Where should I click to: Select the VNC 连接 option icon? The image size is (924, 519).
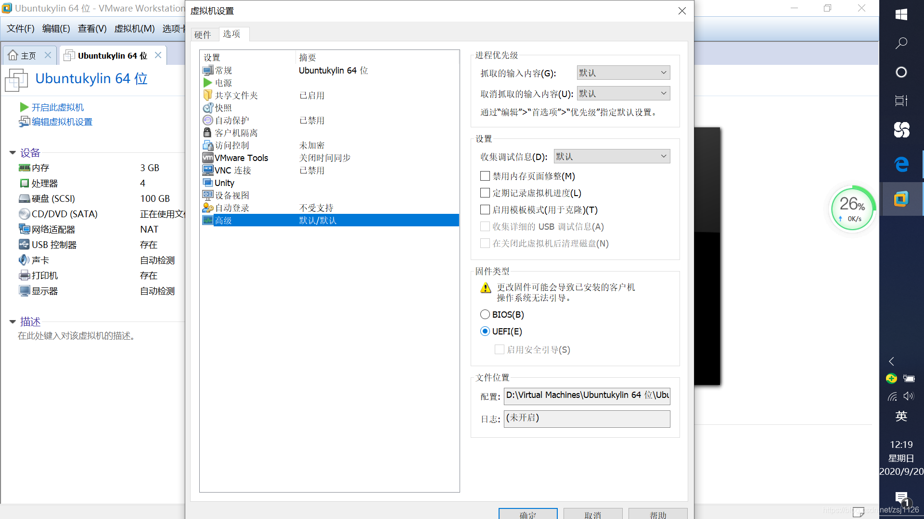click(x=208, y=170)
